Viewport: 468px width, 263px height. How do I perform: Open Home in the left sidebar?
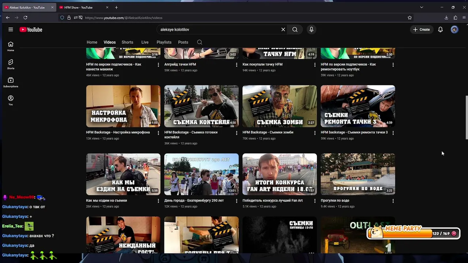[11, 46]
